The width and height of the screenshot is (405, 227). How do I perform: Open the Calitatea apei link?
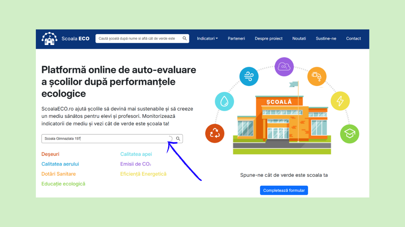(136, 154)
